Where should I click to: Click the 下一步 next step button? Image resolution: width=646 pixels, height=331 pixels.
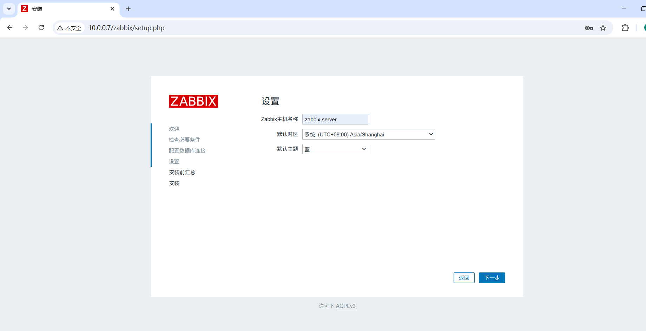coord(492,278)
